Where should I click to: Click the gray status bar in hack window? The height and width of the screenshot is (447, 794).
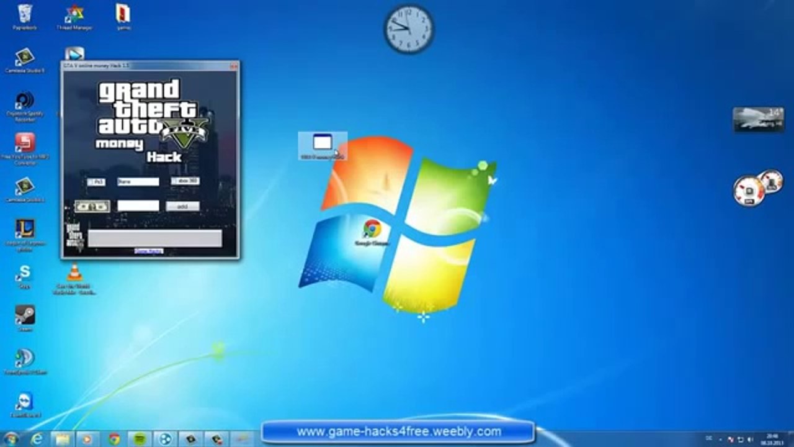pos(154,238)
